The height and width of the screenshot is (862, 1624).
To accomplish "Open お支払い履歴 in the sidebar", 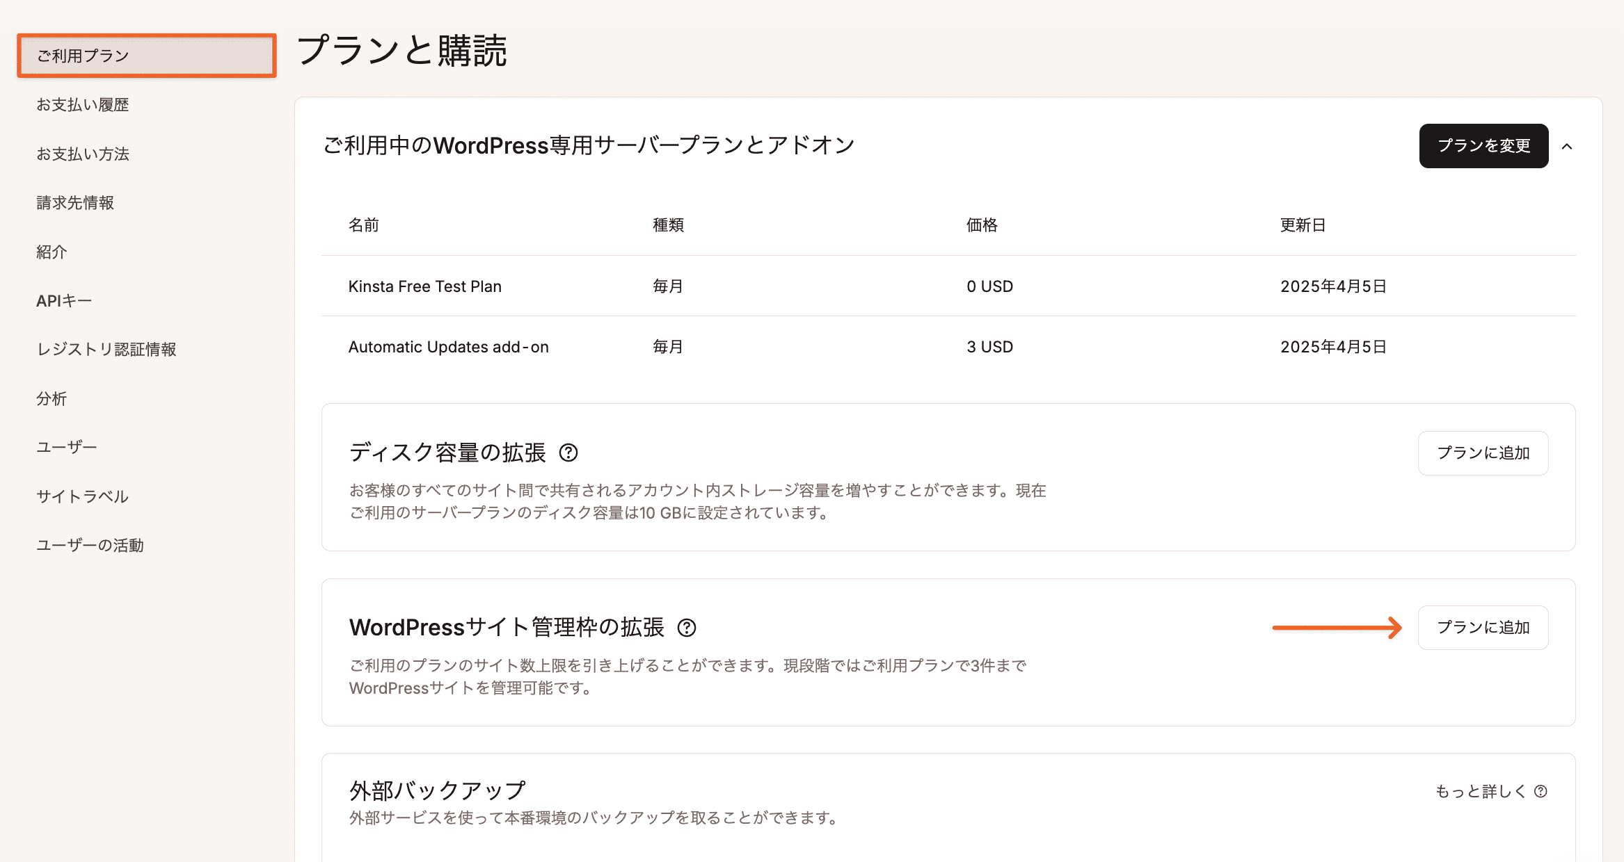I will pos(83,105).
